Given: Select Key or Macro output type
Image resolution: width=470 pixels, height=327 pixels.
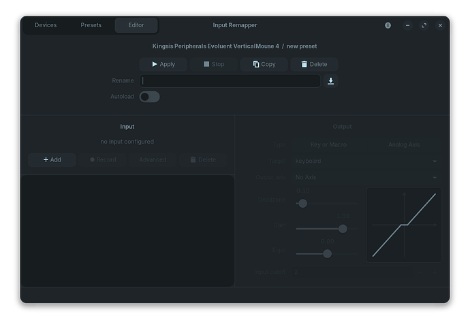Looking at the screenshot, I should pos(328,144).
